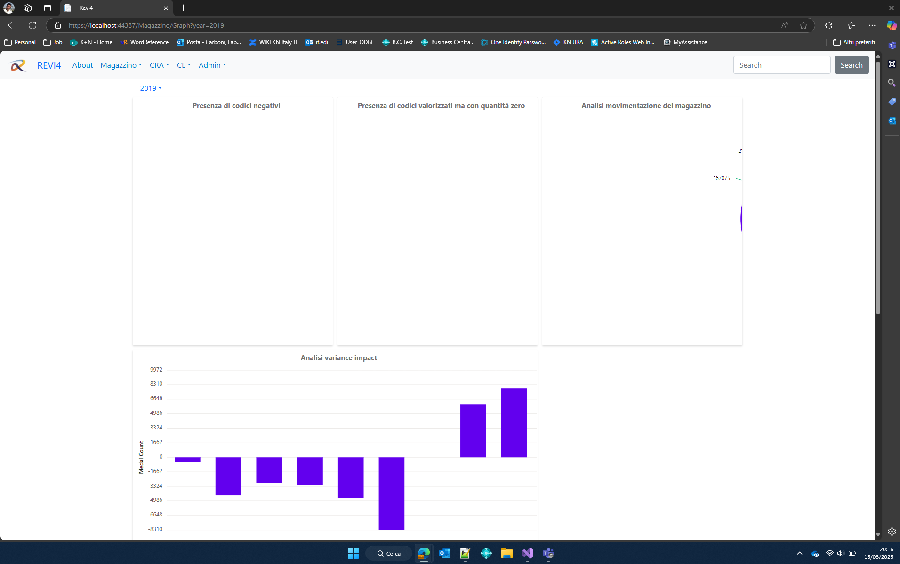
Task: Expand the 2019 year dropdown
Action: pos(151,88)
